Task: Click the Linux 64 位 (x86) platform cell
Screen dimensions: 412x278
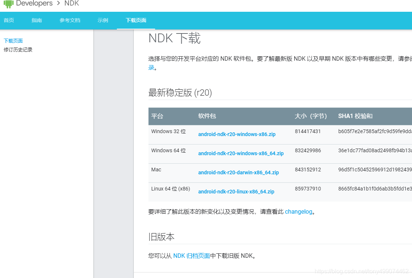Action: pyautogui.click(x=171, y=189)
